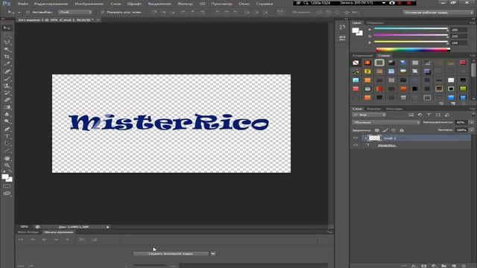Select the Horizontal Type tool
The height and width of the screenshot is (268, 477).
point(7,136)
